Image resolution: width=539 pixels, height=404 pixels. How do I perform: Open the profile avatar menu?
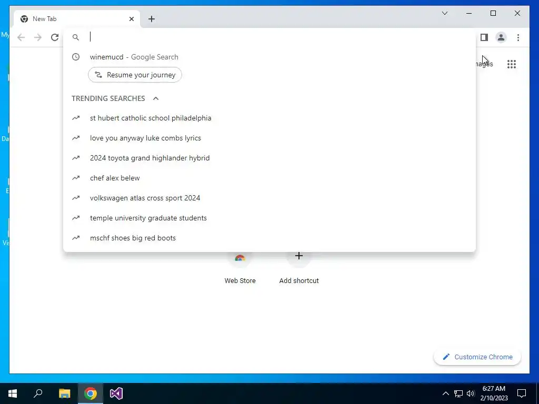click(501, 37)
